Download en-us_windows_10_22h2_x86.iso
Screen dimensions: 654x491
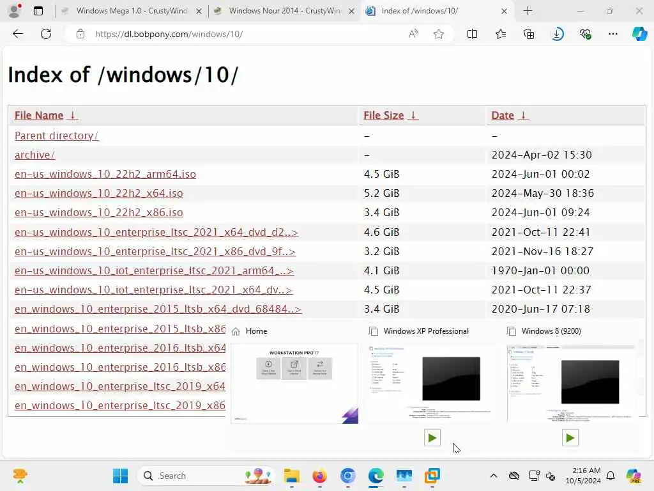tap(99, 212)
